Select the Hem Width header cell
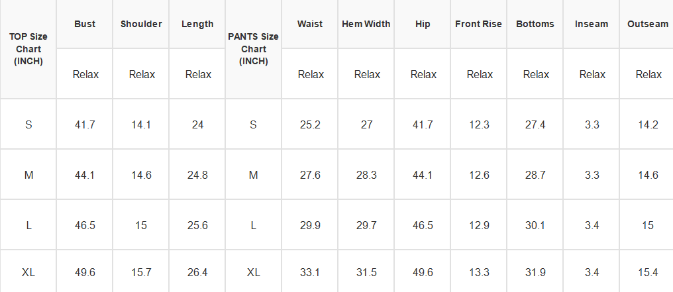 pyautogui.click(x=366, y=24)
